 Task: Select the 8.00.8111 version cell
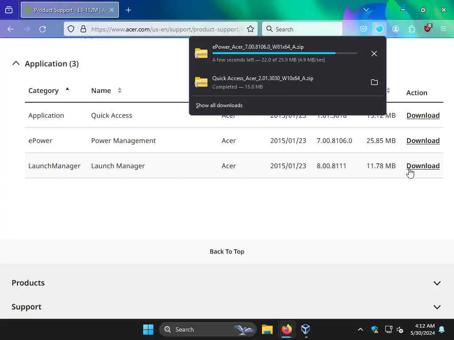(x=331, y=166)
